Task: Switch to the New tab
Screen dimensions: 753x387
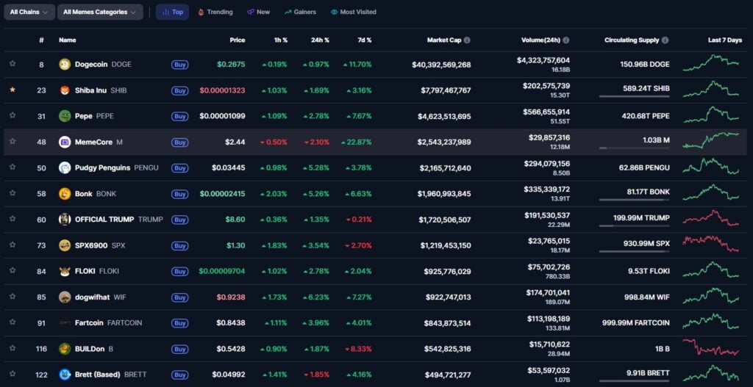Action: point(258,12)
